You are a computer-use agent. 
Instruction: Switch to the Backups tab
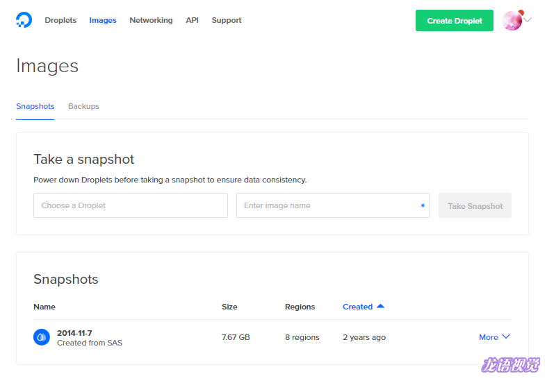coord(83,107)
